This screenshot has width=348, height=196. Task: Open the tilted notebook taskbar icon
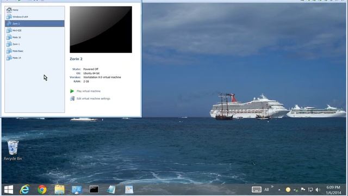pos(111,189)
